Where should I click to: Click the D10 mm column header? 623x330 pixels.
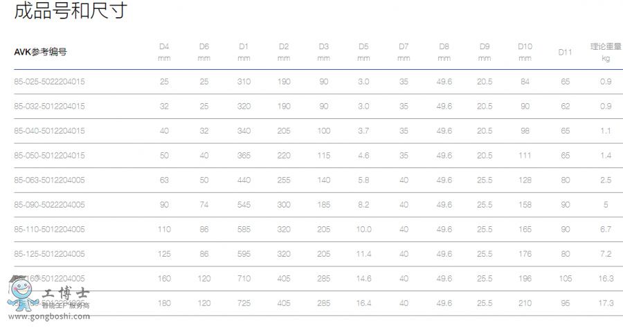(x=525, y=52)
